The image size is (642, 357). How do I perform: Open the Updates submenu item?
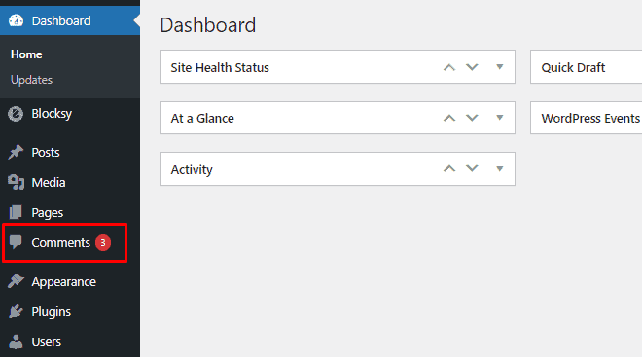[x=31, y=80]
